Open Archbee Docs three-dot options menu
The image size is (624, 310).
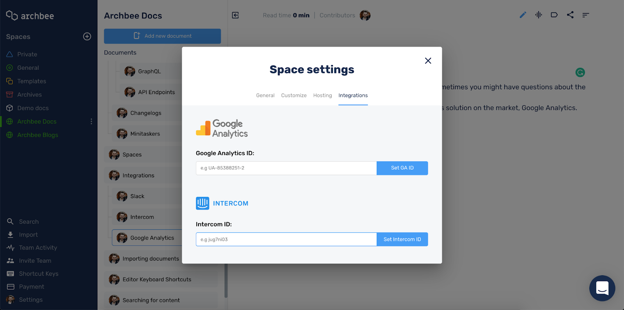[x=91, y=121]
